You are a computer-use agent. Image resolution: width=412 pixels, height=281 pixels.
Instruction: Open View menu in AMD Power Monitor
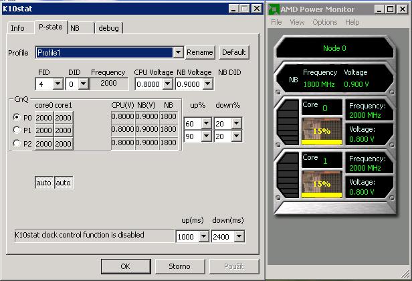[297, 22]
